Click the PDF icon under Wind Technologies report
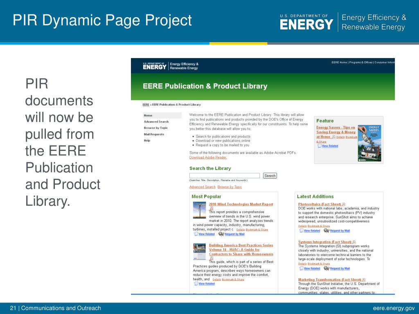Image resolution: width=419 pixels, height=314 pixels. point(211,209)
